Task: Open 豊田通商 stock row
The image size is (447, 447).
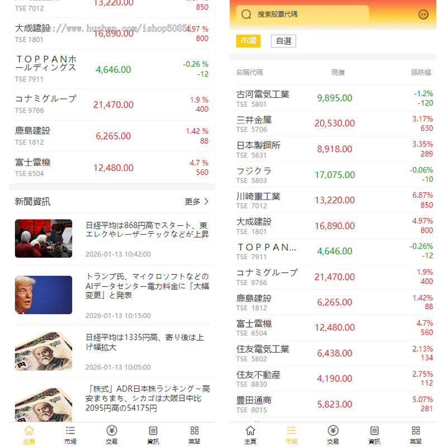Action: (x=333, y=404)
